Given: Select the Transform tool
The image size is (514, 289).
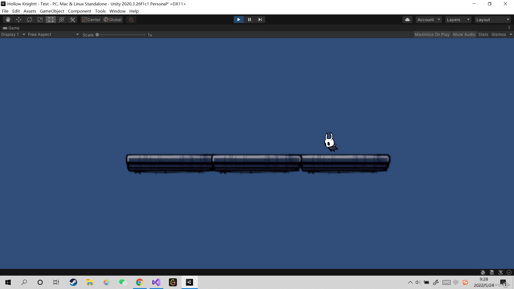Looking at the screenshot, I should pyautogui.click(x=62, y=20).
